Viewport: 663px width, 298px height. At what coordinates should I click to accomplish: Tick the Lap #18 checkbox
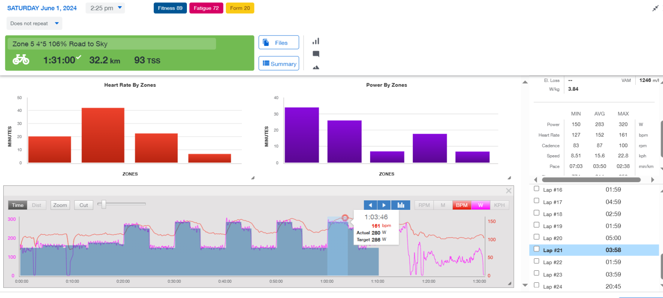tap(537, 213)
